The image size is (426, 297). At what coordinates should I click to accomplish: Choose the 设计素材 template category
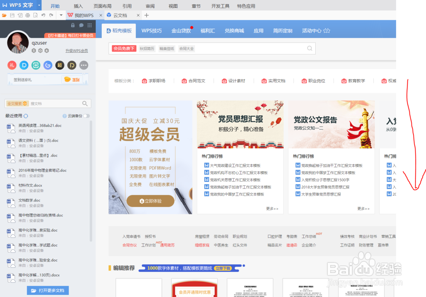pyautogui.click(x=233, y=81)
